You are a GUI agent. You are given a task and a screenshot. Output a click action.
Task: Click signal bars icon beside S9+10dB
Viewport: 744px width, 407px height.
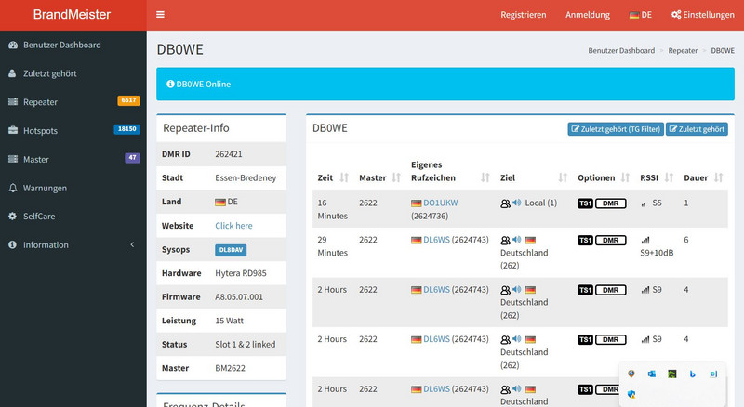click(644, 241)
